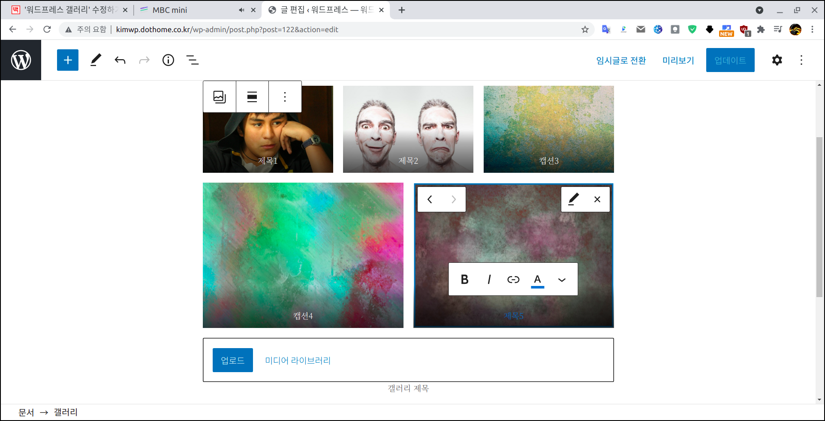Select the 캡션3 yellow texture image
Image resolution: width=825 pixels, height=421 pixels.
[x=549, y=129]
